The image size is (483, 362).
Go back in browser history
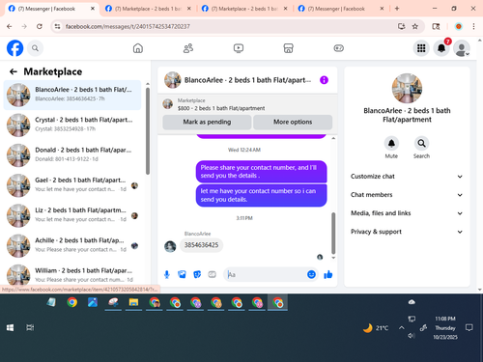pos(10,26)
